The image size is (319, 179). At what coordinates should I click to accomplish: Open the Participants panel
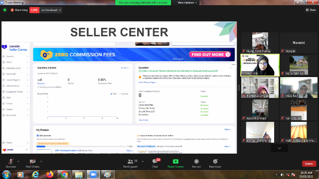[130, 162]
